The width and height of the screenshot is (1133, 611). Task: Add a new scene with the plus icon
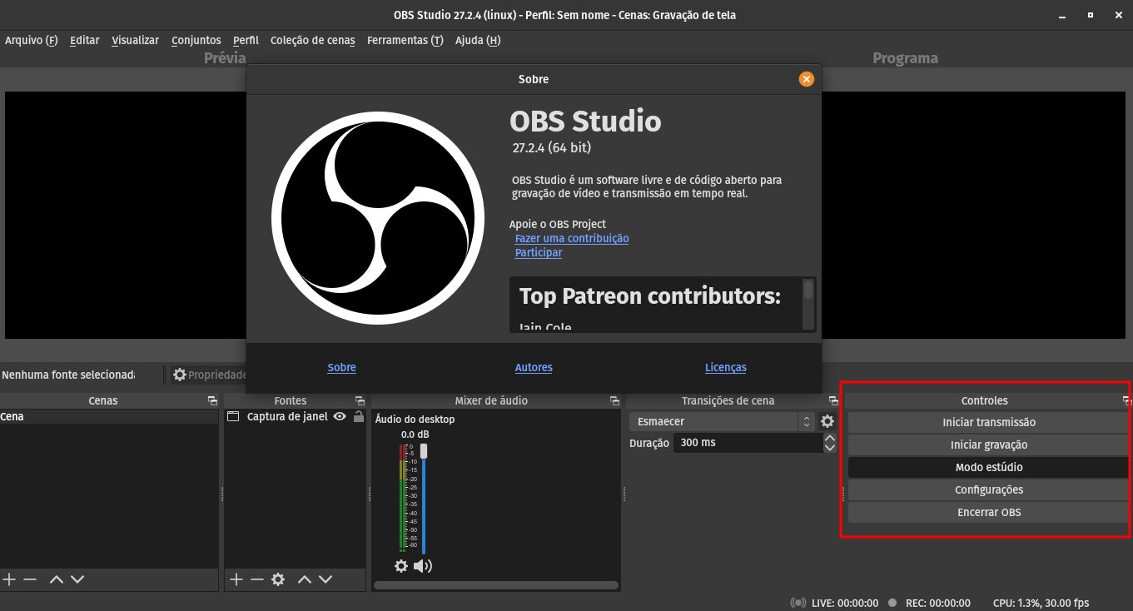point(8,579)
